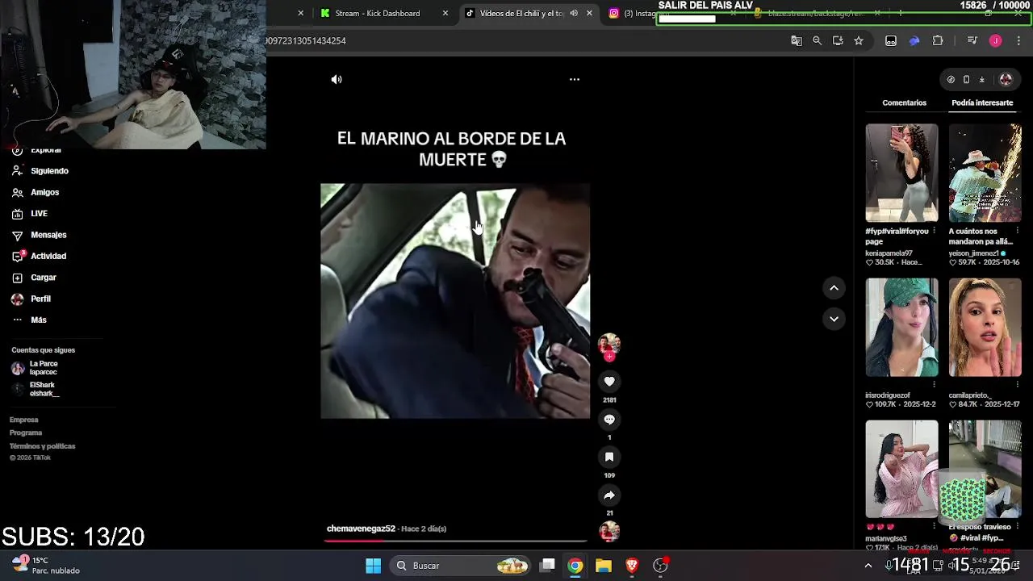
Task: Open Amigos in the sidebar
Action: coord(36,192)
